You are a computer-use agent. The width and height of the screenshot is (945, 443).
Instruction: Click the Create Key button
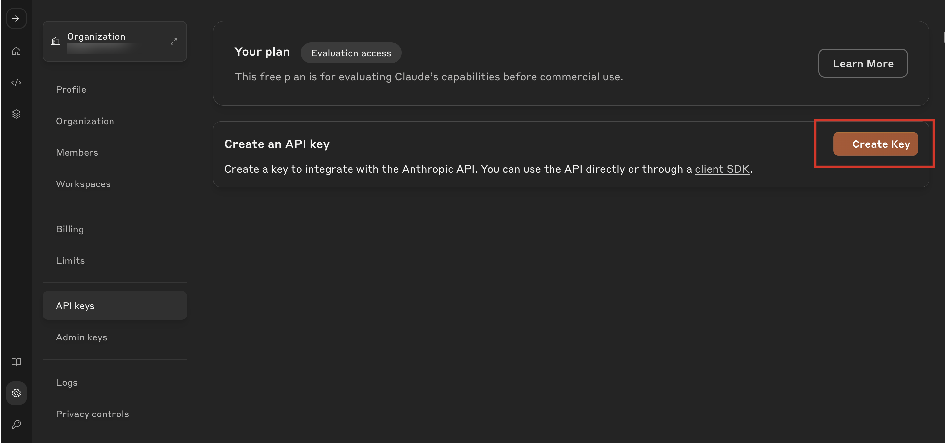(x=875, y=144)
